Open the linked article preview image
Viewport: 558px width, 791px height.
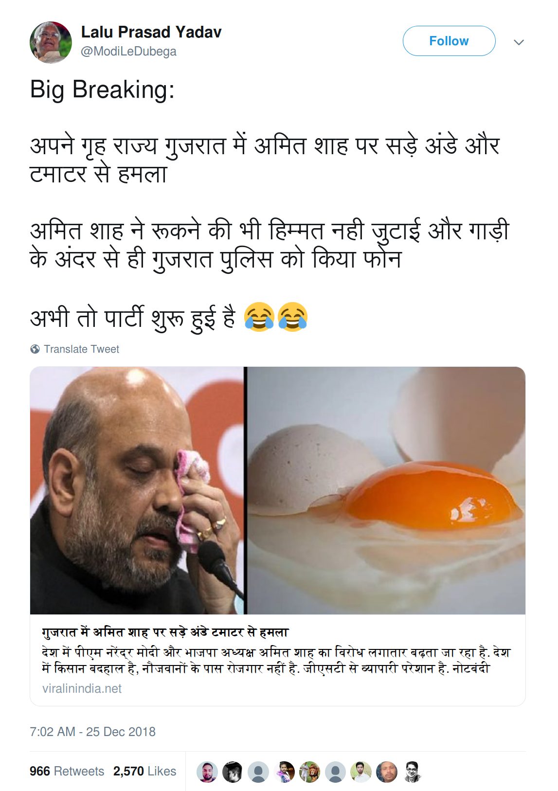[277, 490]
